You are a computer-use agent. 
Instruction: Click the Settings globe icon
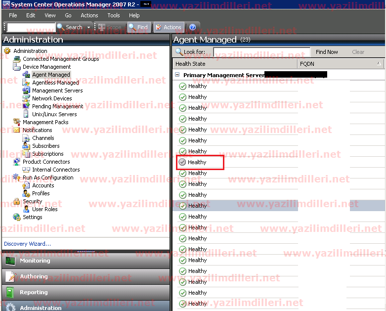coord(17,217)
